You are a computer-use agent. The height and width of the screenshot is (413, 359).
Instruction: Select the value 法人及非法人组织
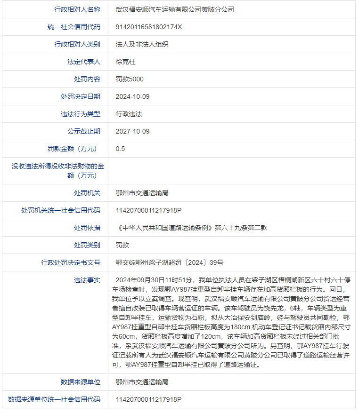click(x=142, y=44)
